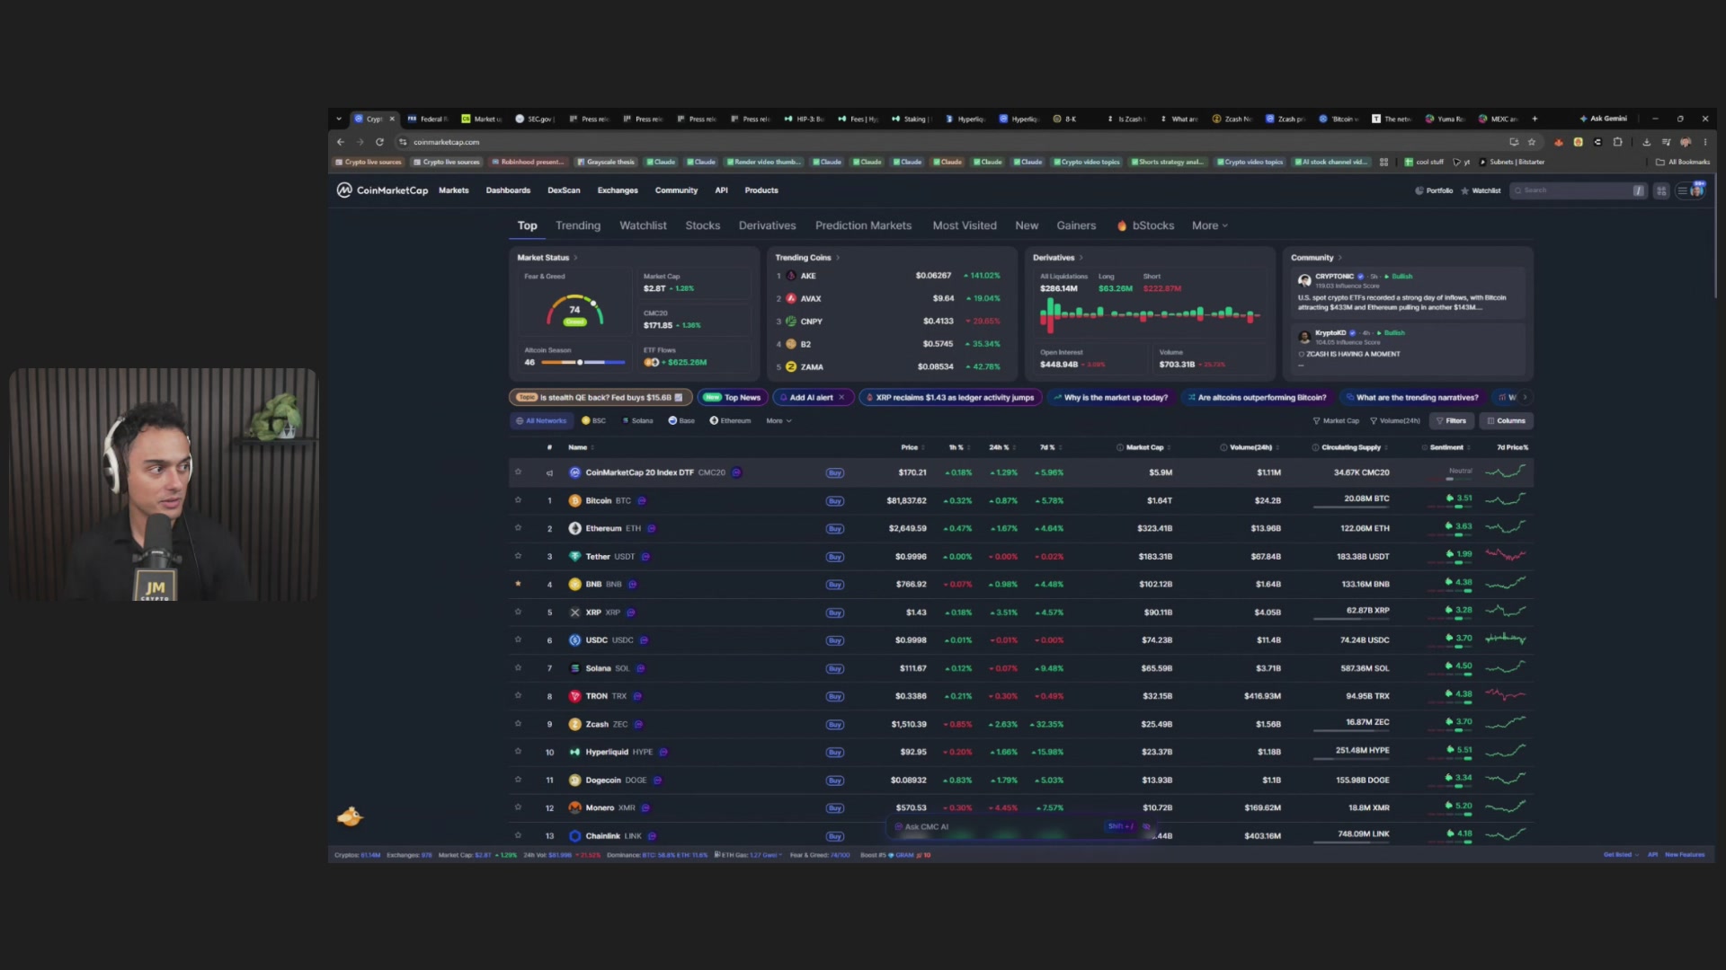
Task: Reload the page with browser refresh icon
Action: pyautogui.click(x=379, y=142)
